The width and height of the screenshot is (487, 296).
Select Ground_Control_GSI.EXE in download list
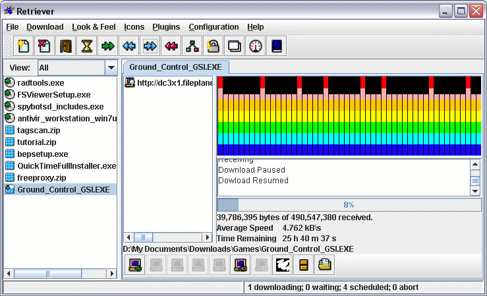point(61,189)
